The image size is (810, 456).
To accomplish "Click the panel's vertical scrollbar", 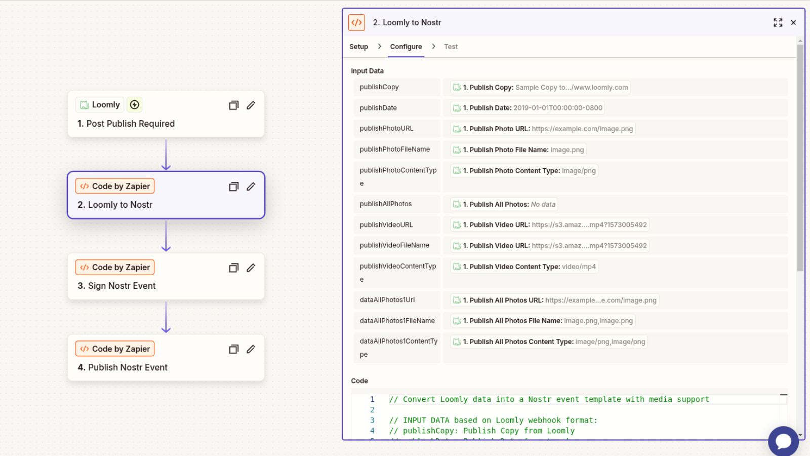I will pyautogui.click(x=800, y=158).
